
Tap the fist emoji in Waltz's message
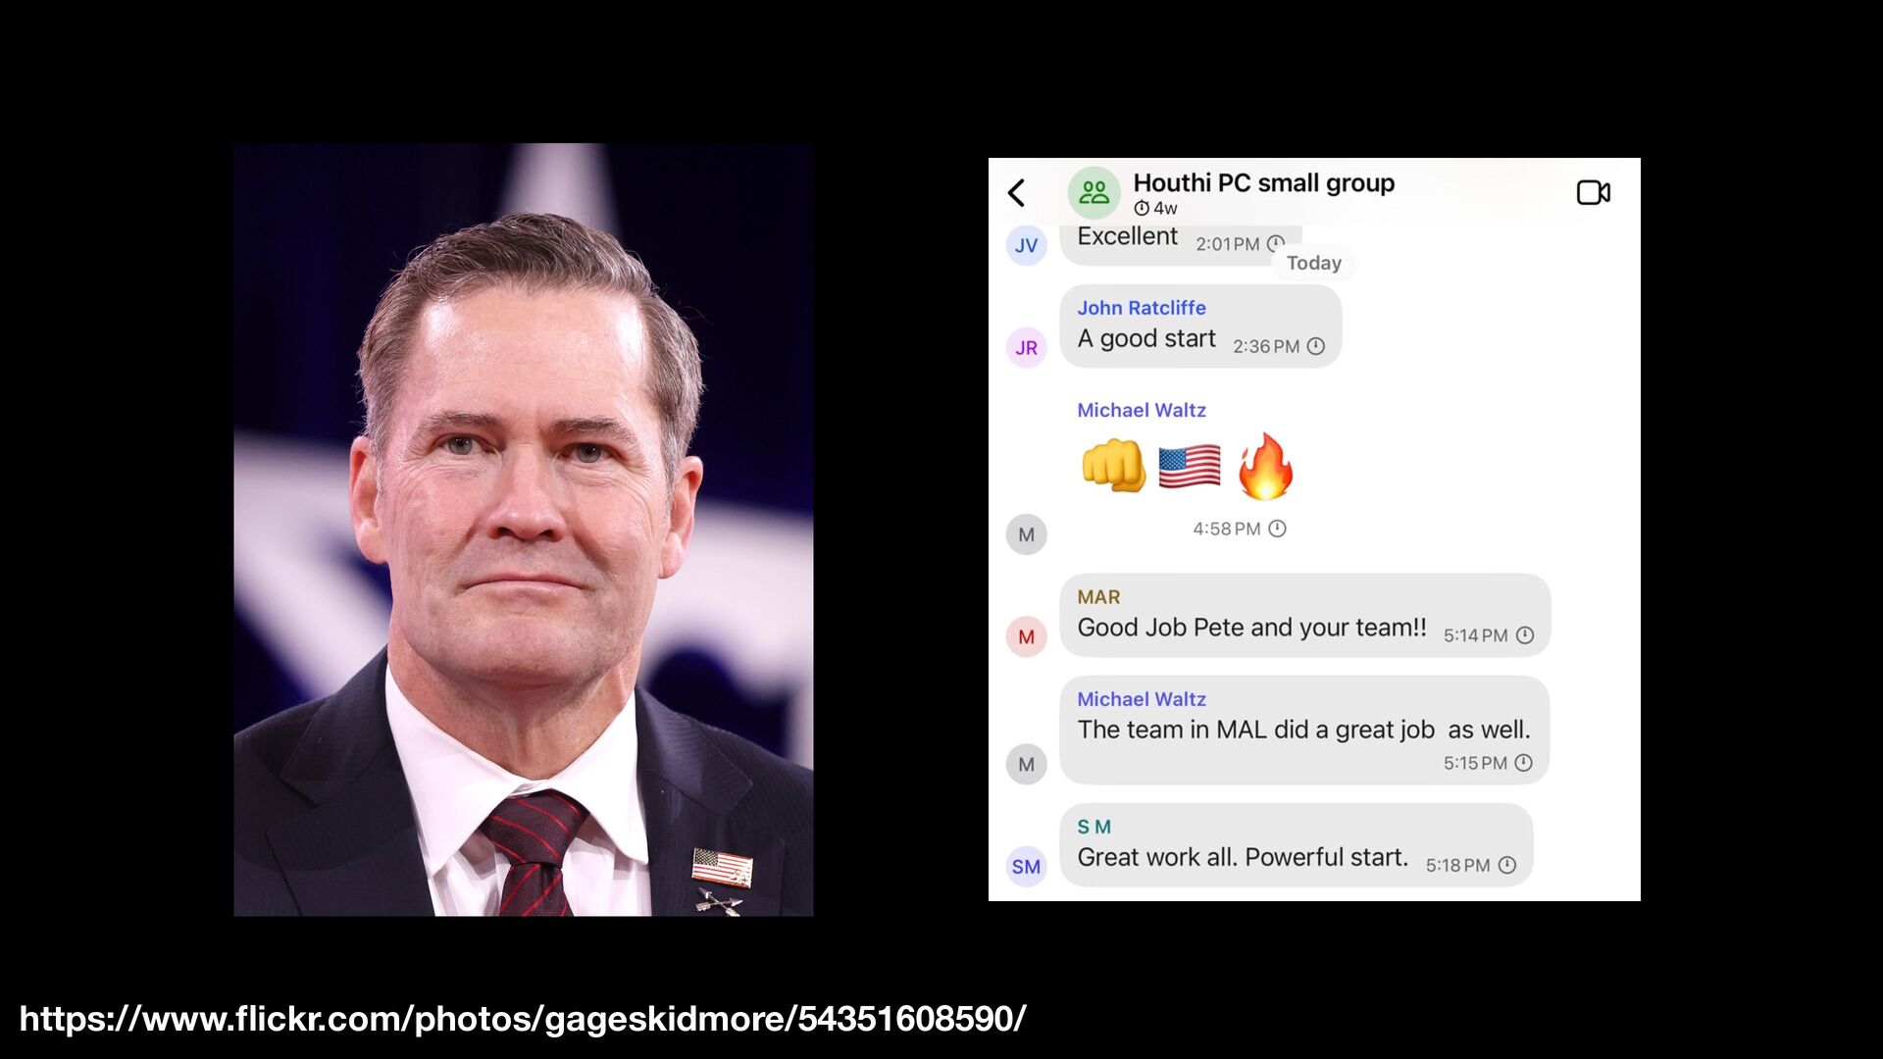pos(1114,466)
